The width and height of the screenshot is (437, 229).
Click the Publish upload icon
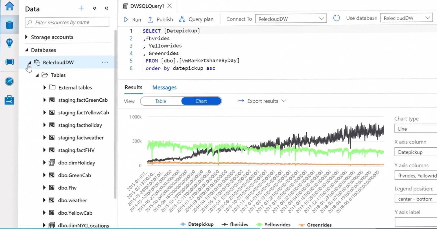click(x=150, y=19)
